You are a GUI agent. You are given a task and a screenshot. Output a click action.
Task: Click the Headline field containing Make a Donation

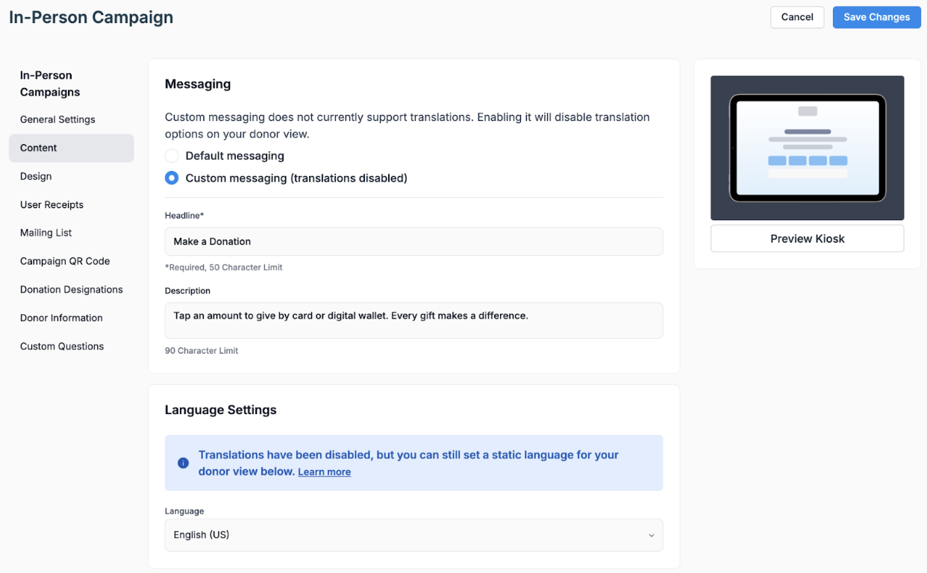(413, 242)
